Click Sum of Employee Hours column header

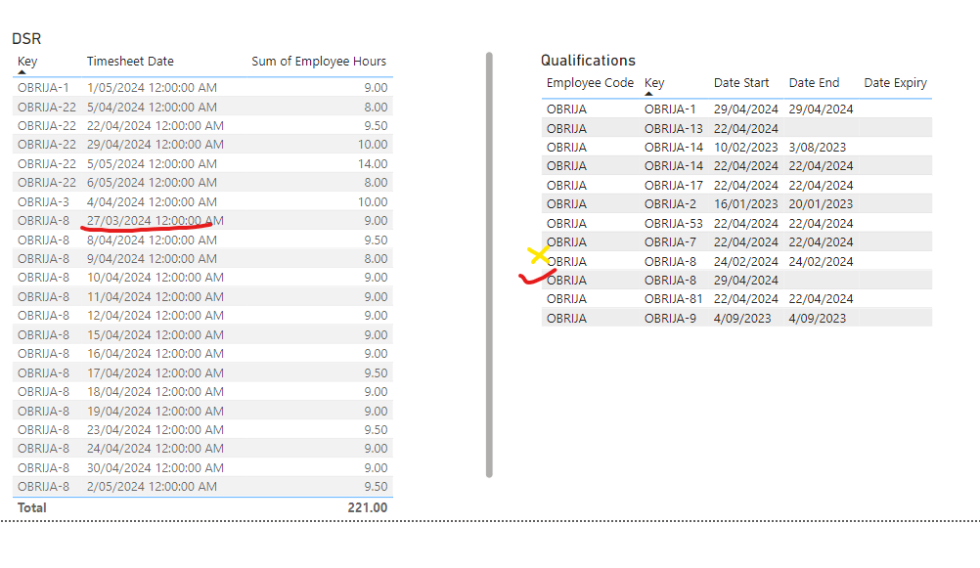(319, 62)
